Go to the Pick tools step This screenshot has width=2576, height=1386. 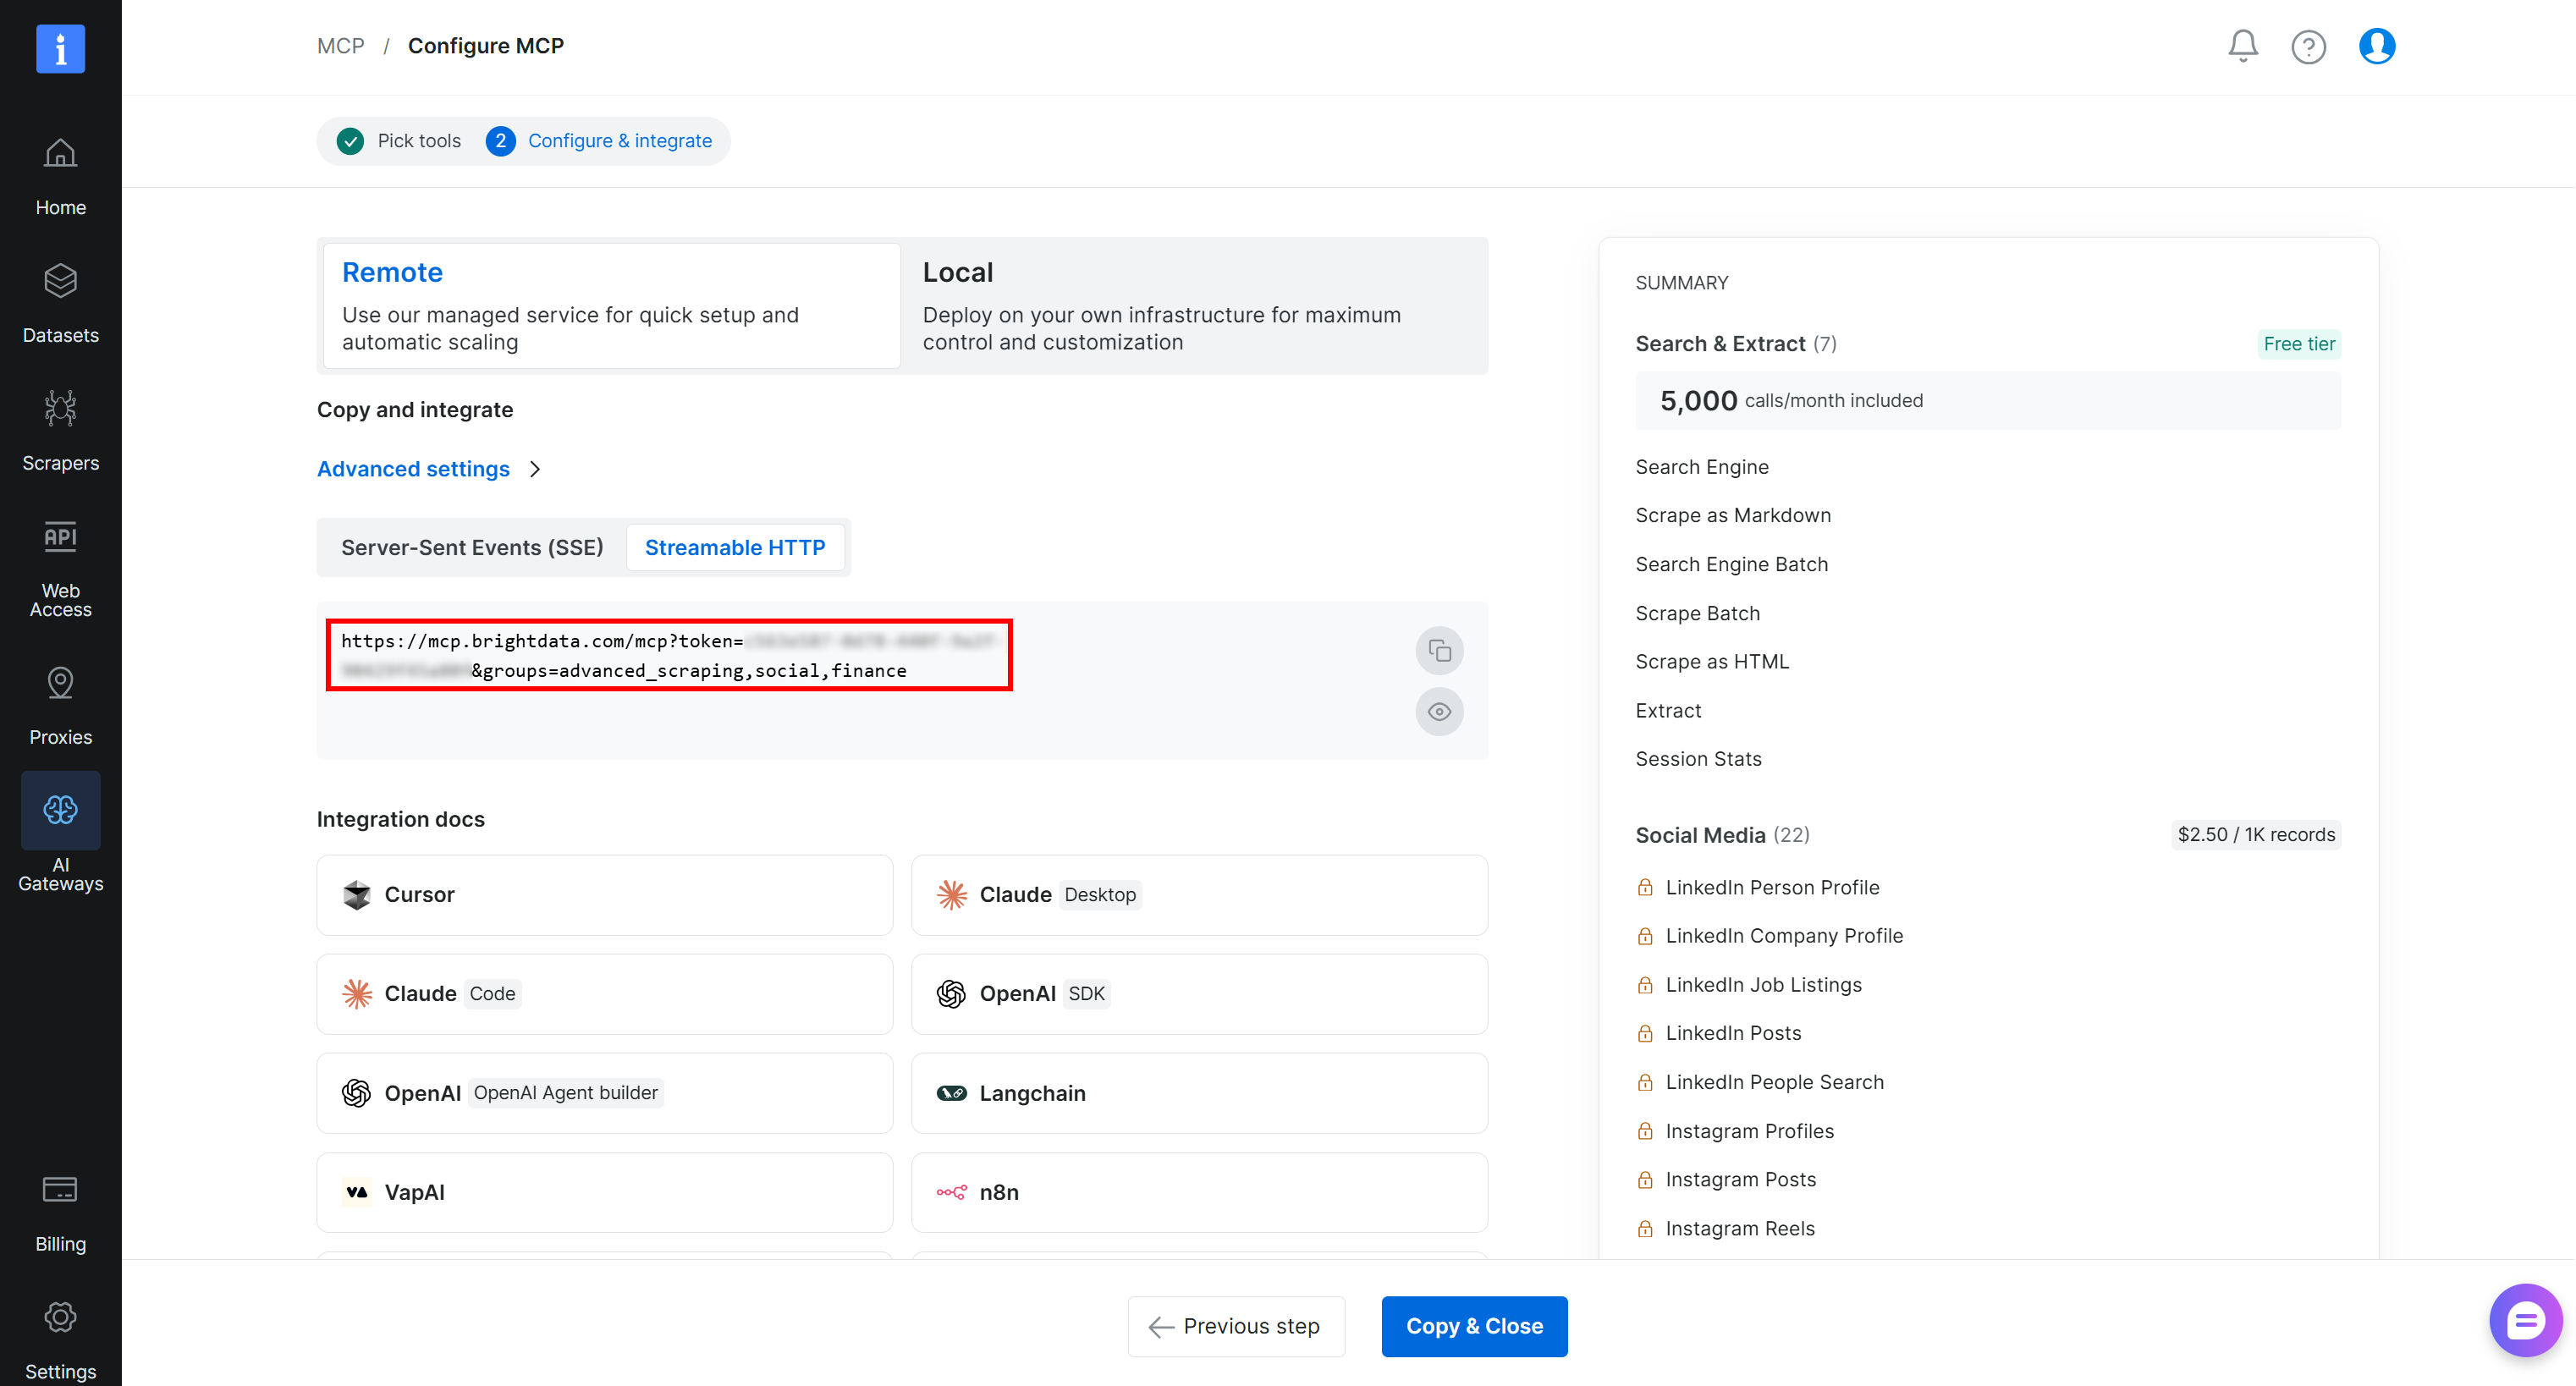pos(399,141)
